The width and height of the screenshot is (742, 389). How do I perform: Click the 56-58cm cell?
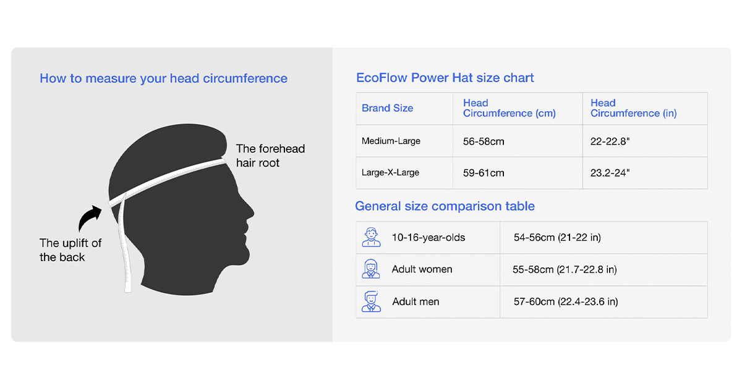tap(484, 141)
